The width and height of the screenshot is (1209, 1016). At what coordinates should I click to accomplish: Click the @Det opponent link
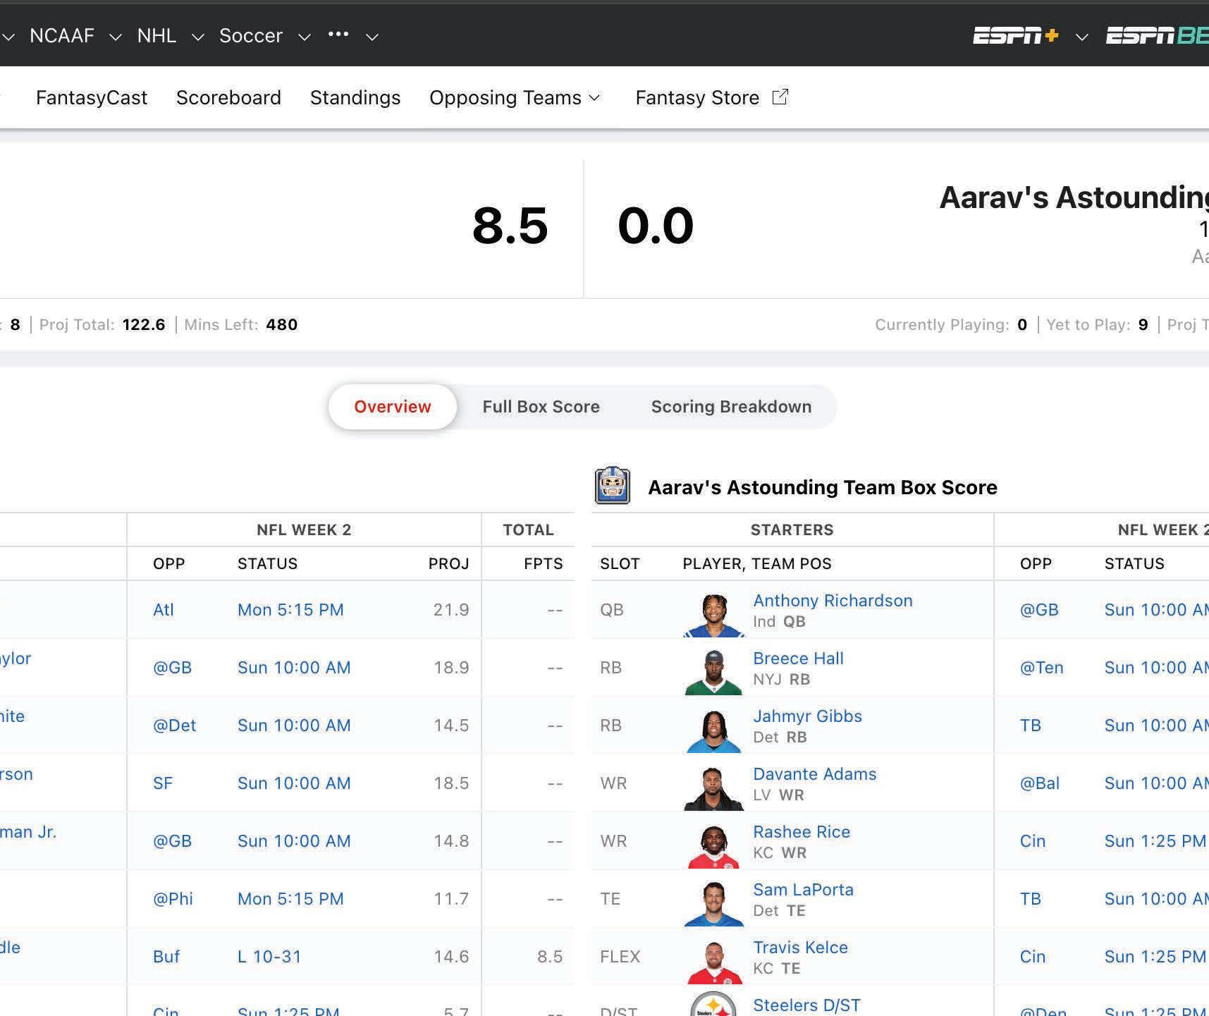pyautogui.click(x=174, y=726)
